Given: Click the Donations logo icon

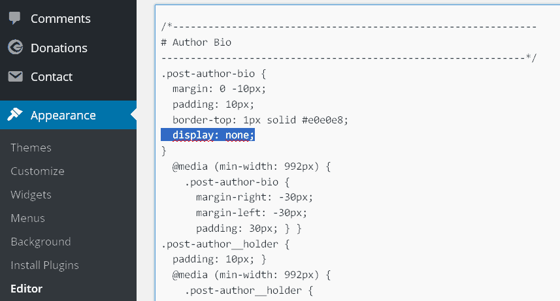Looking at the screenshot, I should (x=15, y=48).
